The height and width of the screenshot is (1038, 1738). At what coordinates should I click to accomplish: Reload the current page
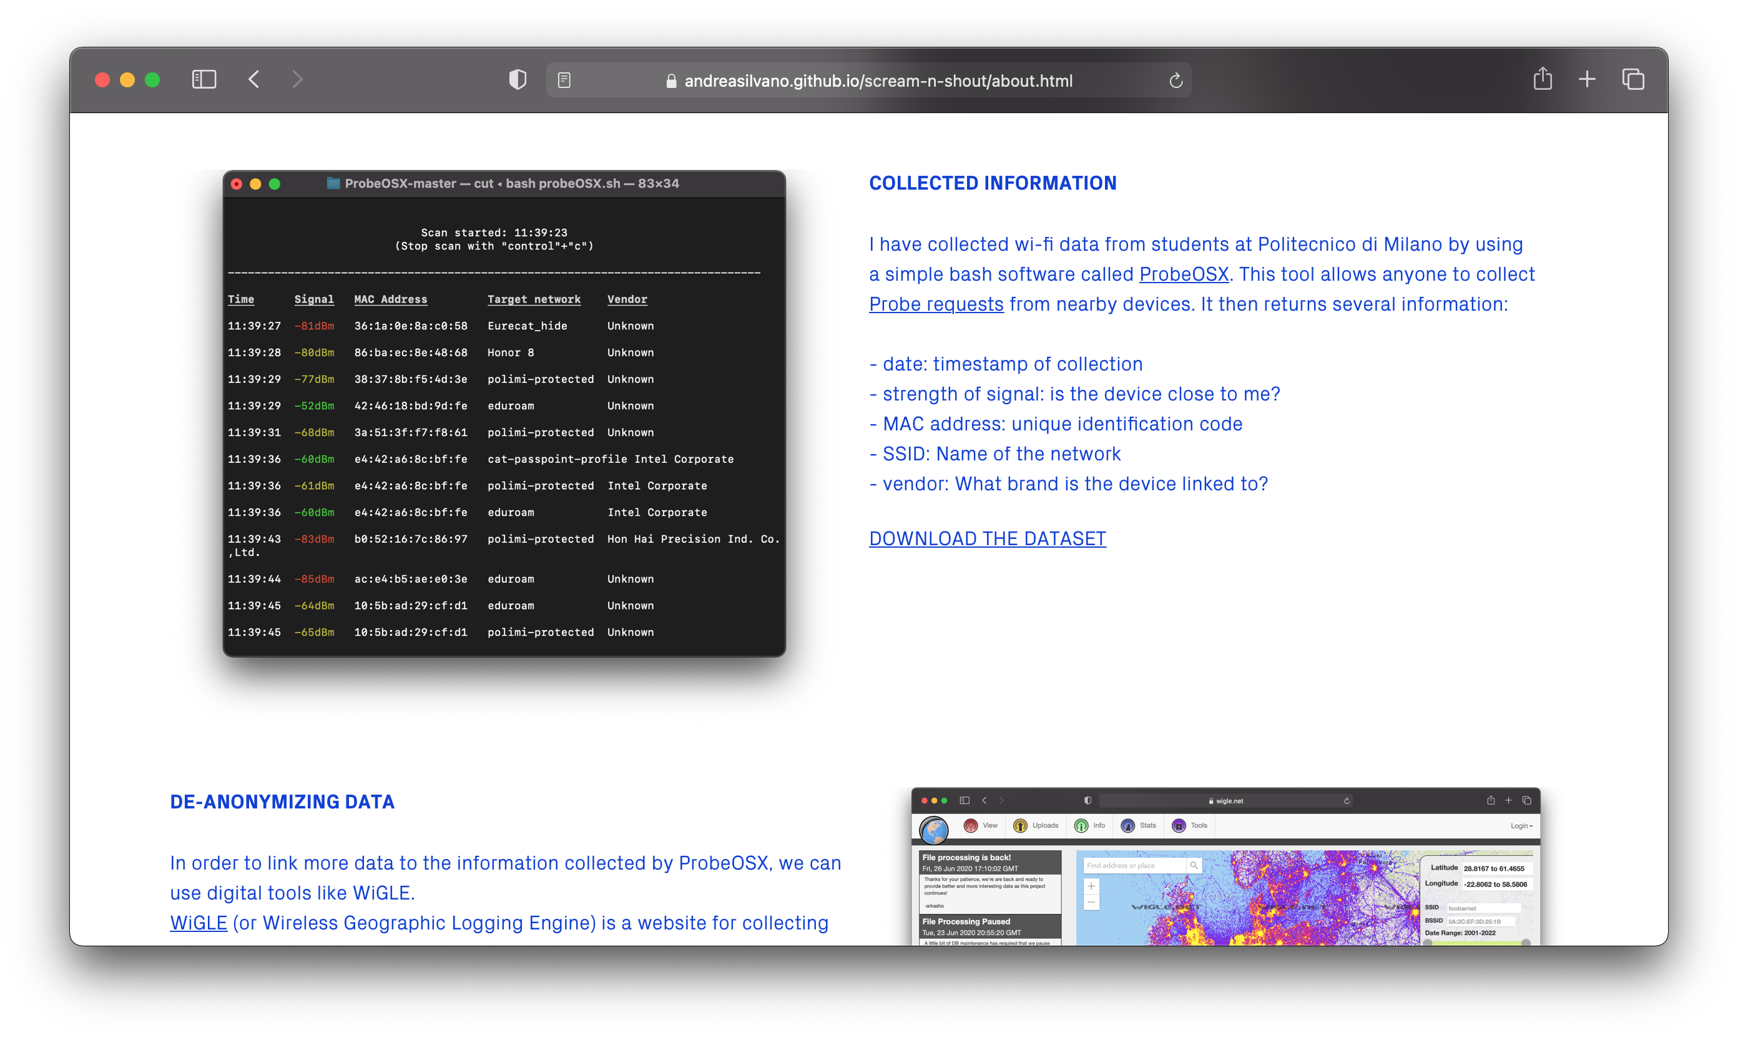[x=1176, y=80]
